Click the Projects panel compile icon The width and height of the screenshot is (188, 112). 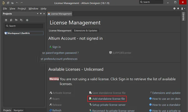[x=11, y=20]
